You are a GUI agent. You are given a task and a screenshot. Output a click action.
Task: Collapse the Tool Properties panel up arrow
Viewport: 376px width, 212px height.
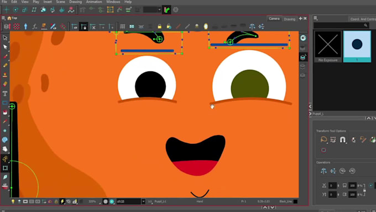[369, 118]
